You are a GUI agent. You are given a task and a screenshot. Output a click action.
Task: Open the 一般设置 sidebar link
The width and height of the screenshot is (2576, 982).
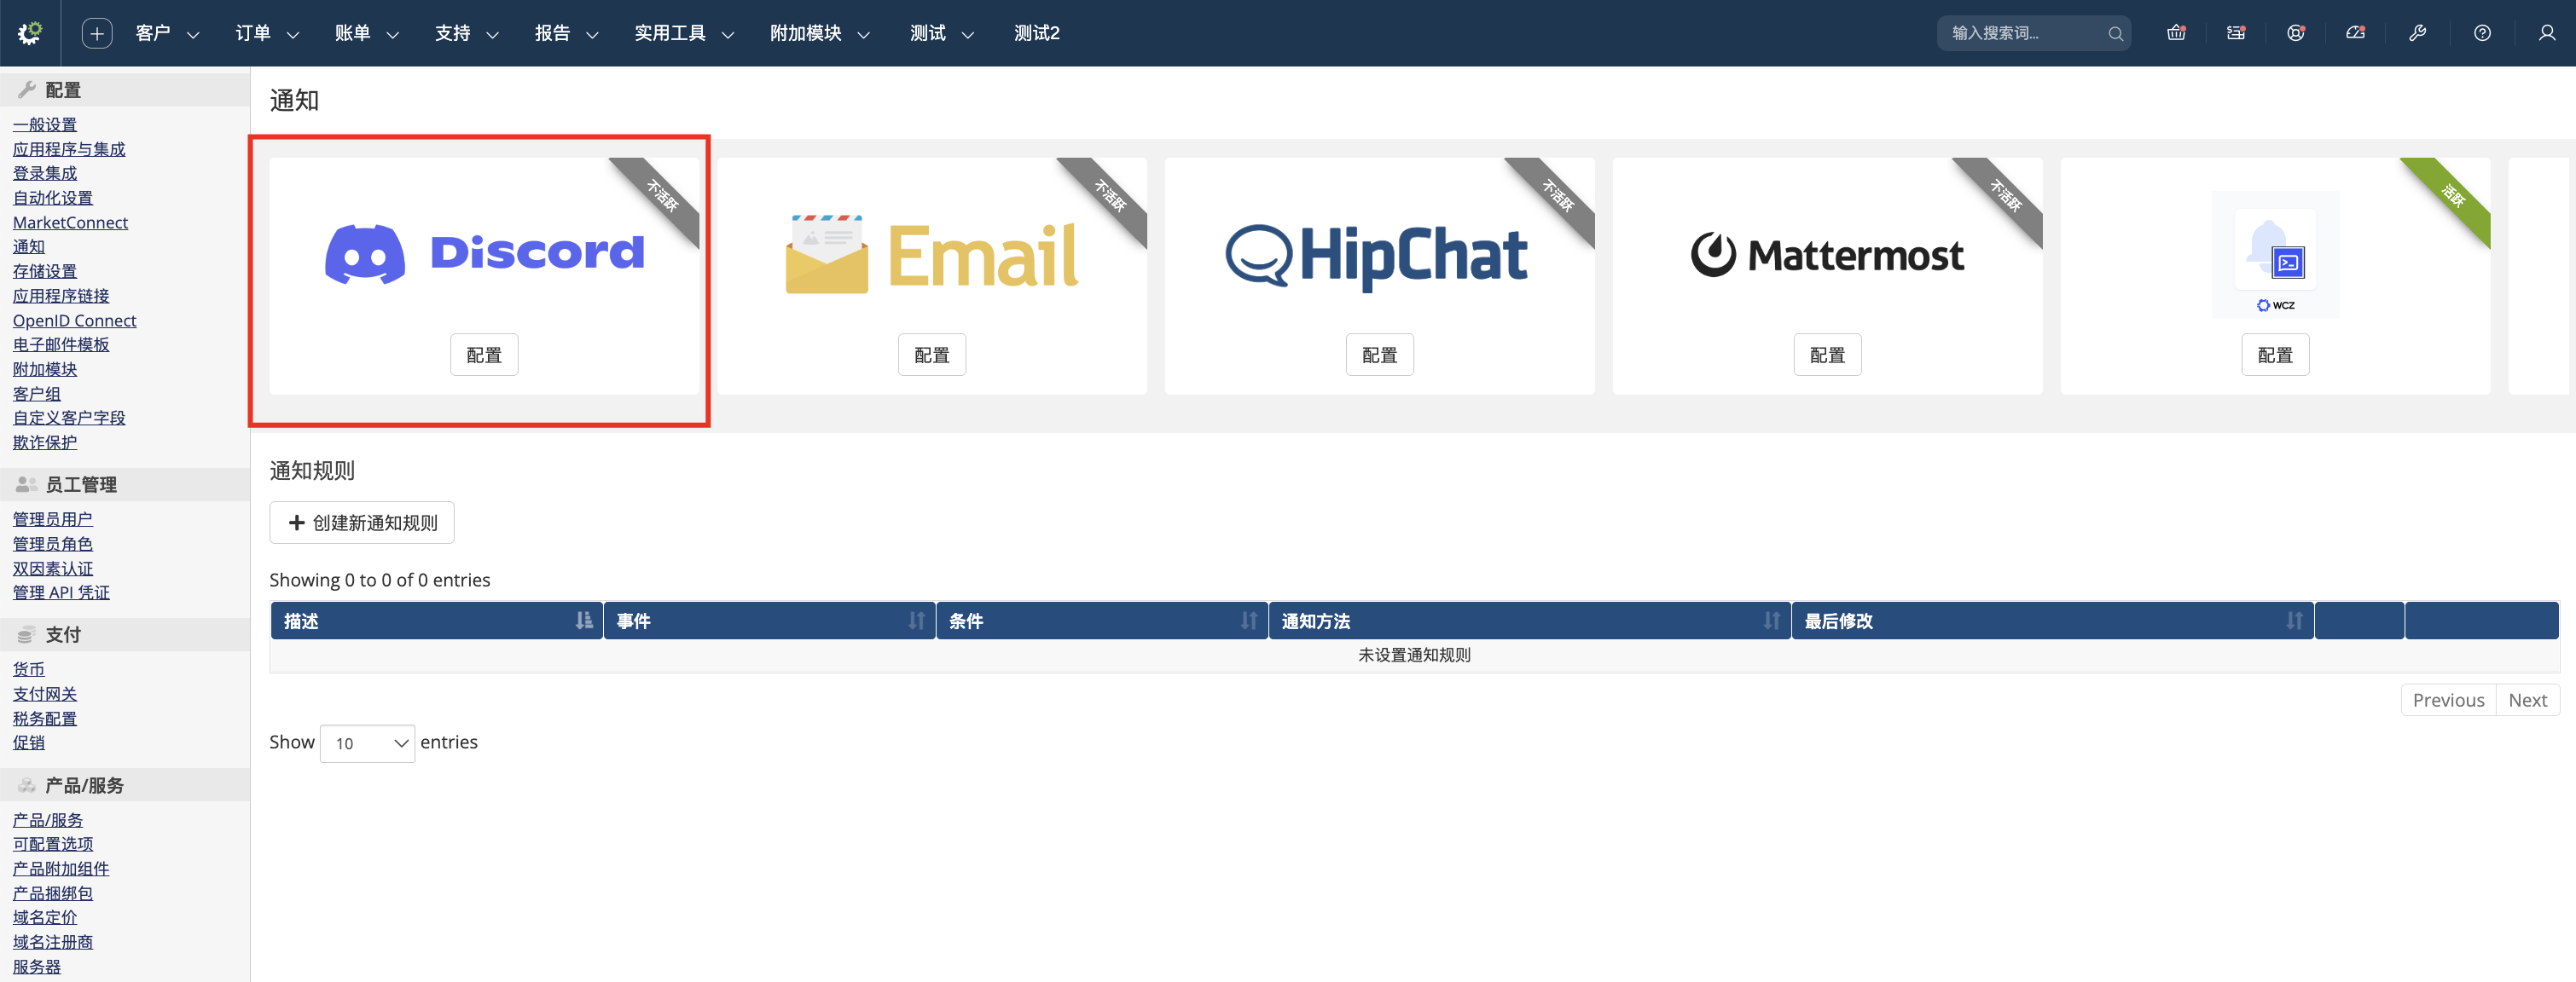pos(45,124)
